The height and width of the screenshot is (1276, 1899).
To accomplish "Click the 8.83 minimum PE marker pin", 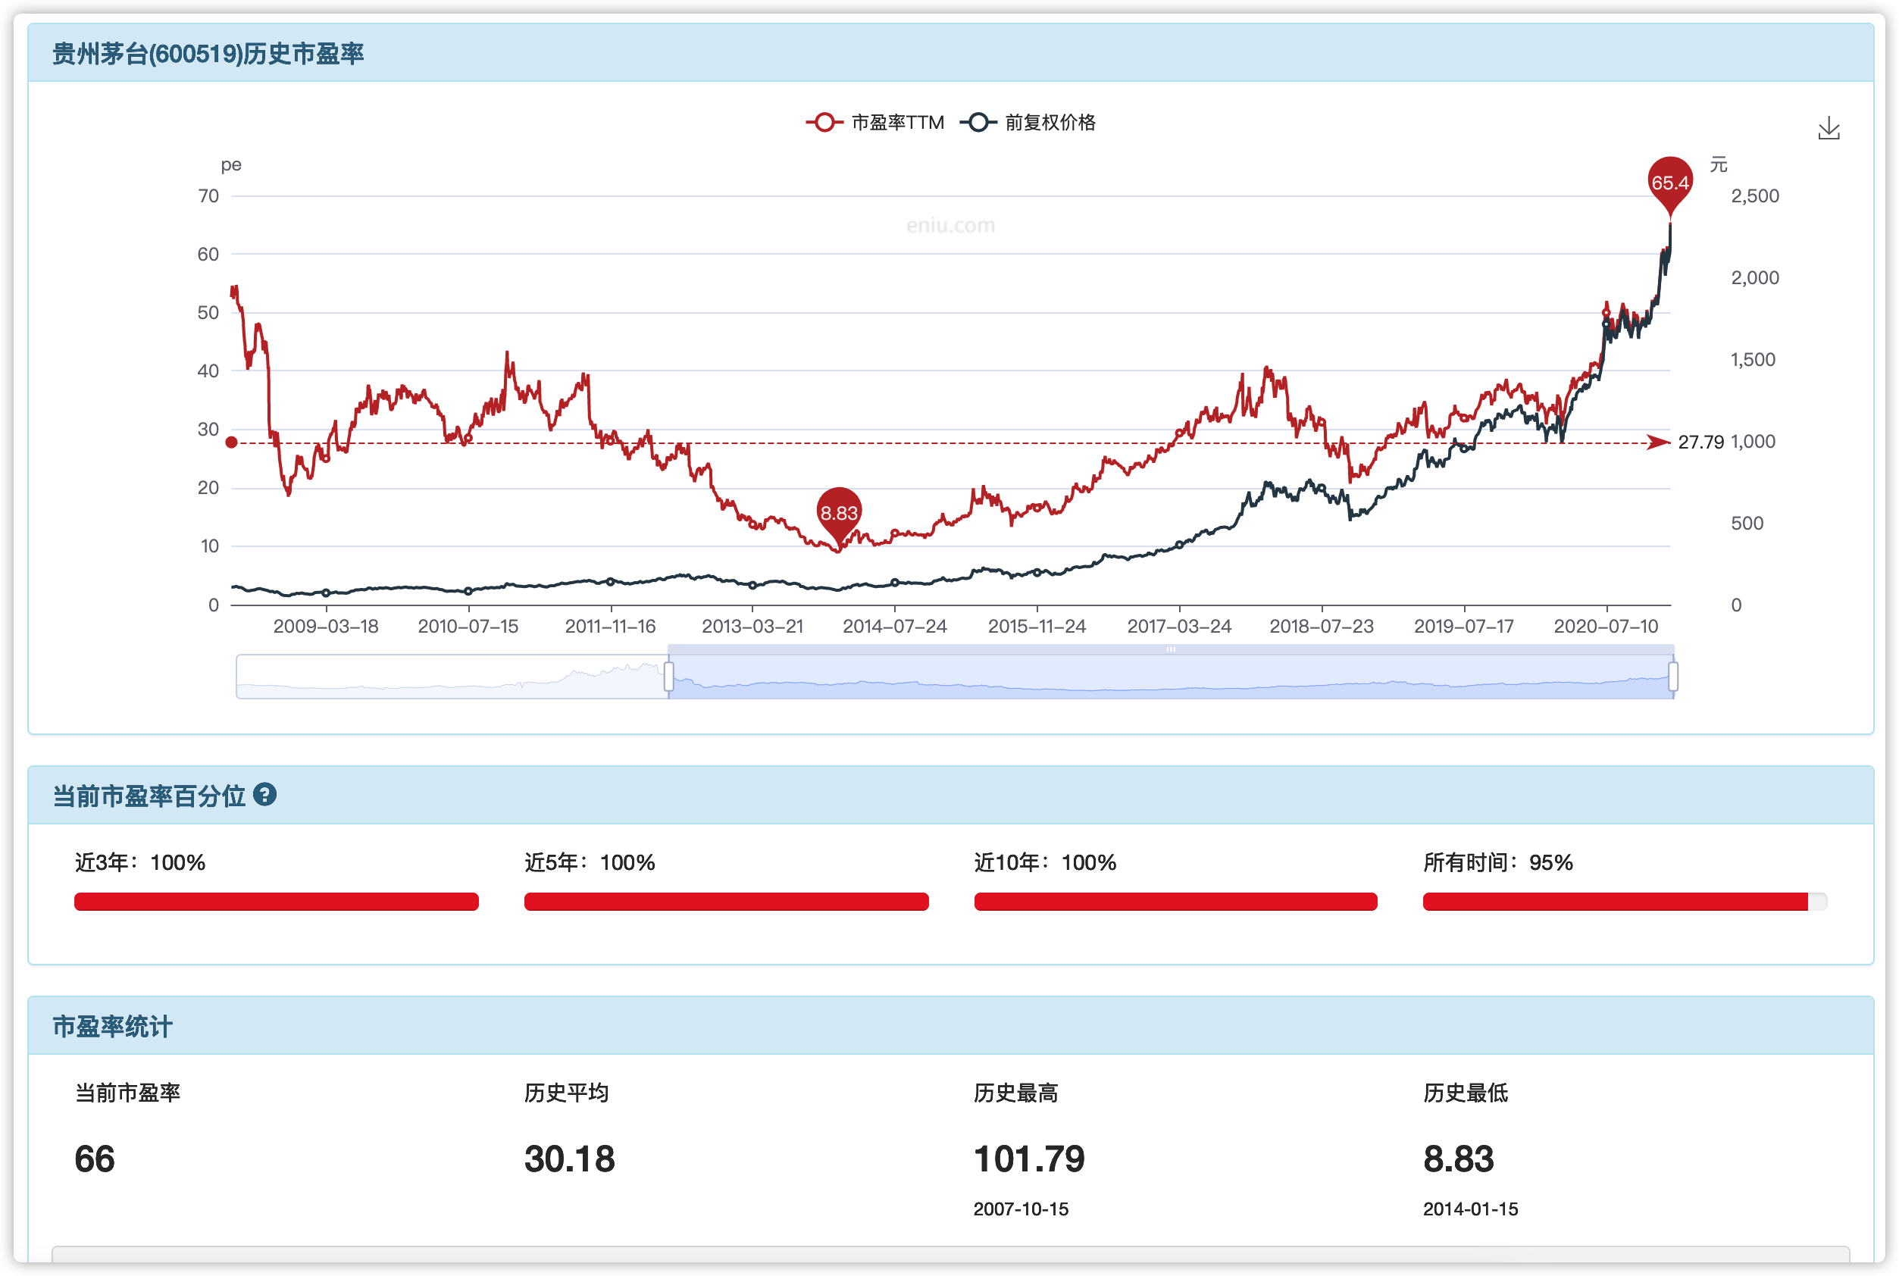I will click(839, 513).
